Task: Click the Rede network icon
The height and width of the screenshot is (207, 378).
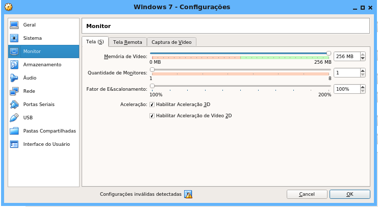Action: point(14,91)
